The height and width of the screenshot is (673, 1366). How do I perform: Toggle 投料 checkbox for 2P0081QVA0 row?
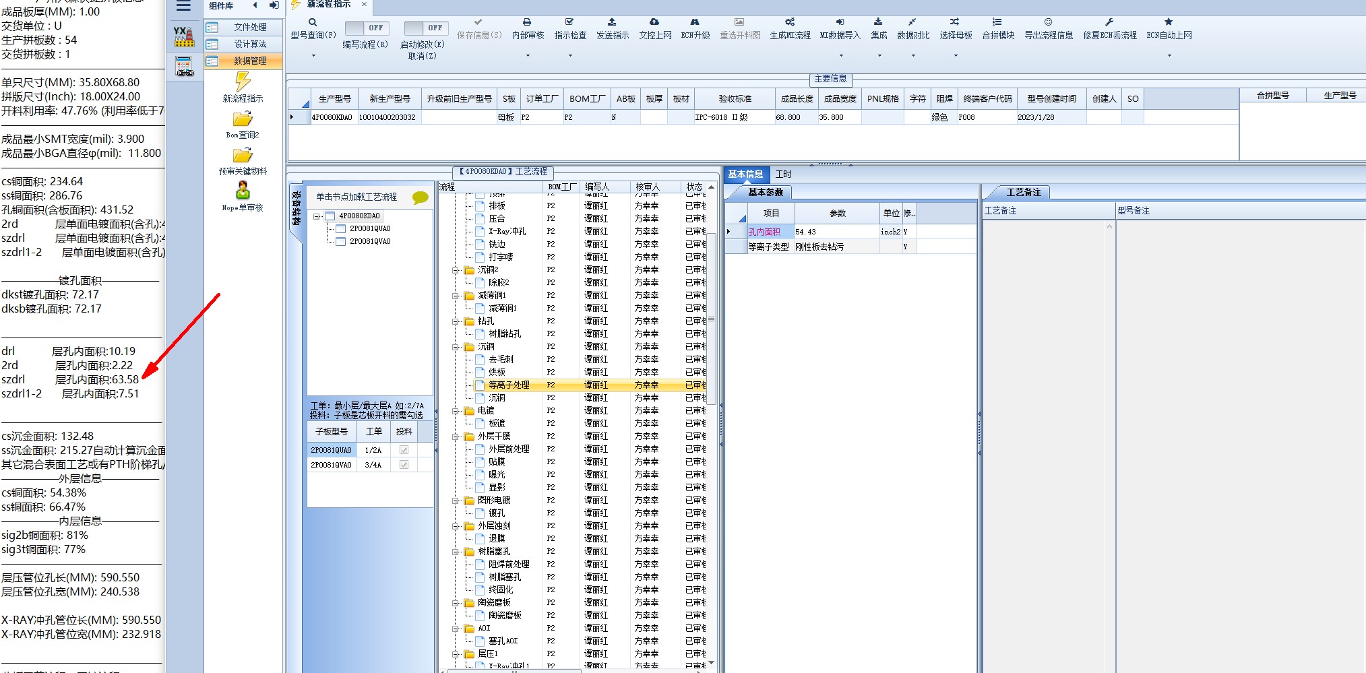pos(404,465)
